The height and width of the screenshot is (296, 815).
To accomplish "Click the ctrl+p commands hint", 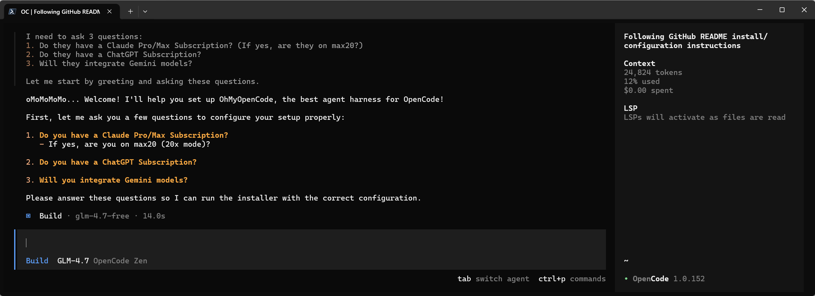I will 572,279.
